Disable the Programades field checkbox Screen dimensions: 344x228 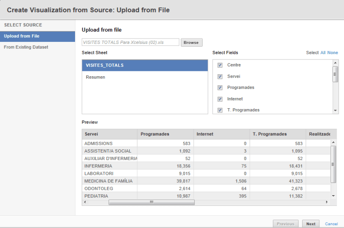[x=220, y=88]
